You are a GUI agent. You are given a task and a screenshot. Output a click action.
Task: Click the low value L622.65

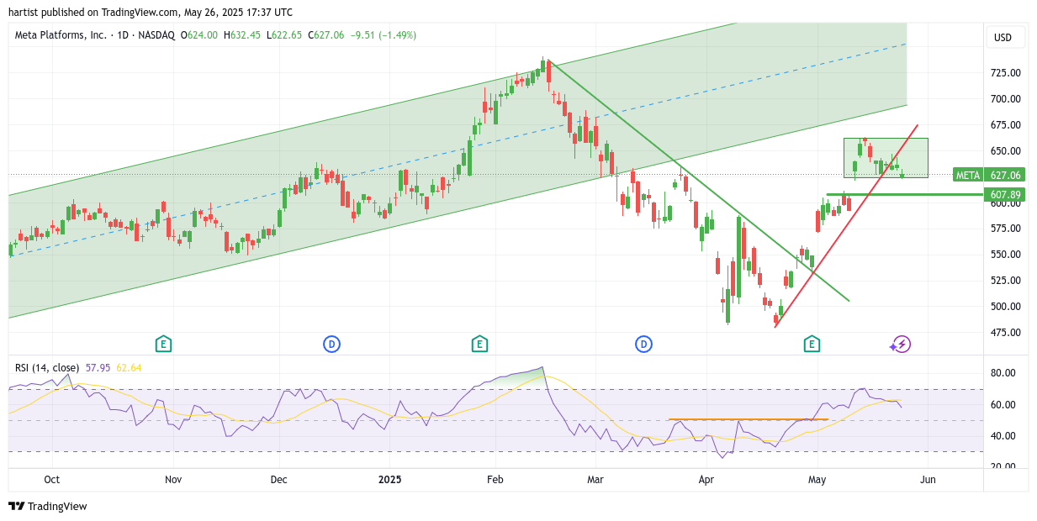click(284, 35)
